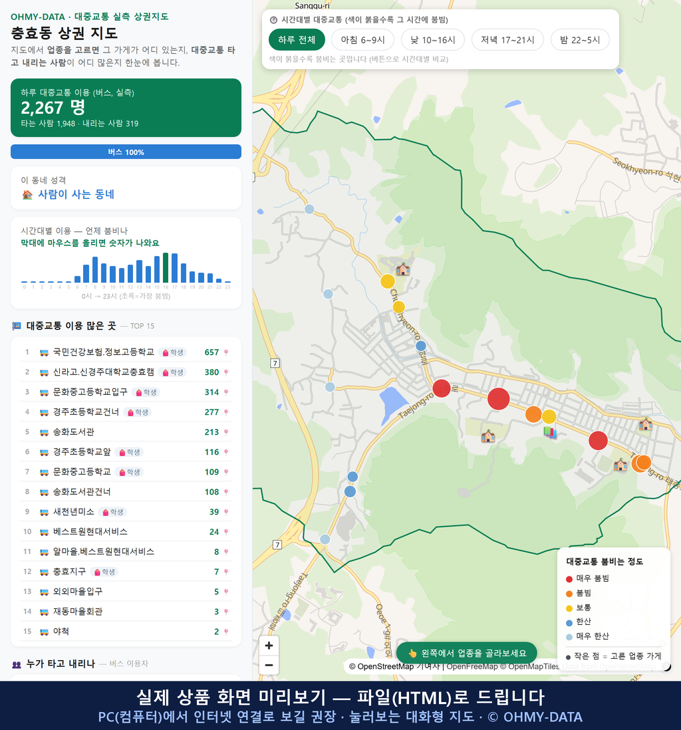Click the 학생 tag on 문화중고등학교 row
681x730 pixels.
point(130,472)
